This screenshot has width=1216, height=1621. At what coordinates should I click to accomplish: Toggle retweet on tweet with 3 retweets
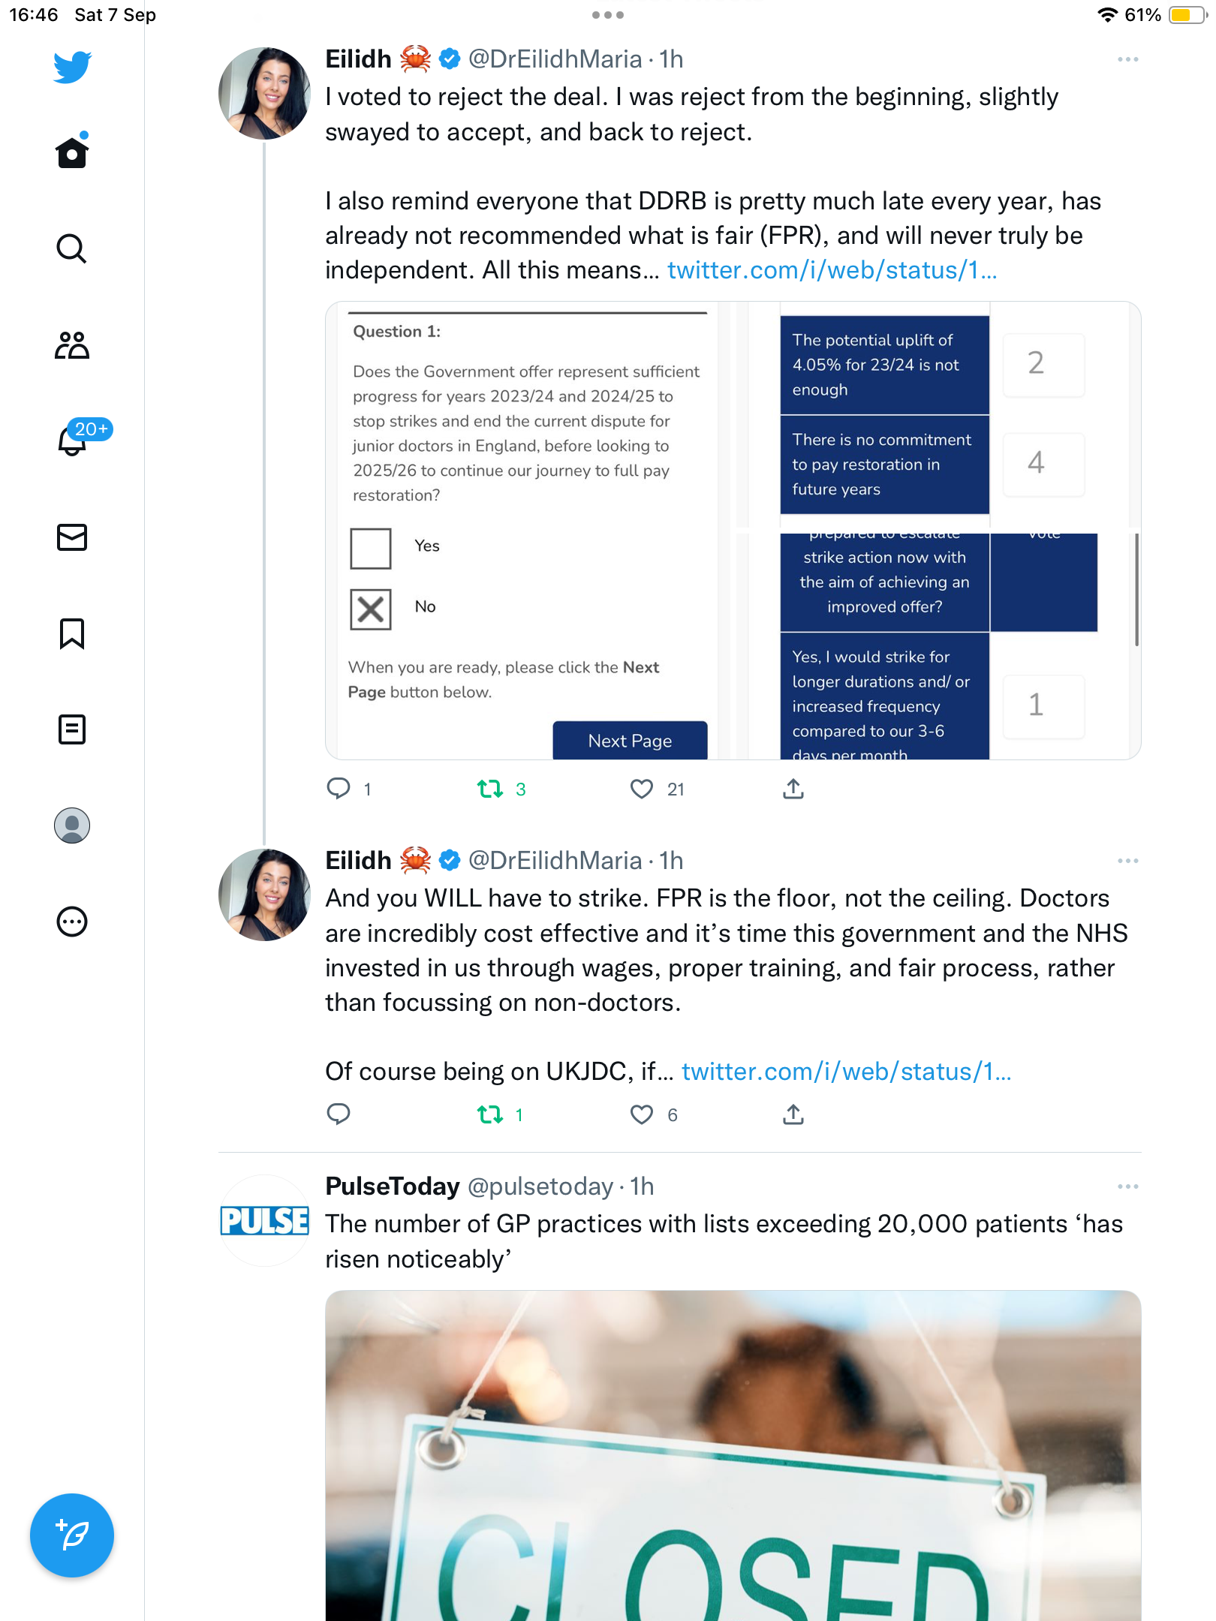[x=490, y=789]
